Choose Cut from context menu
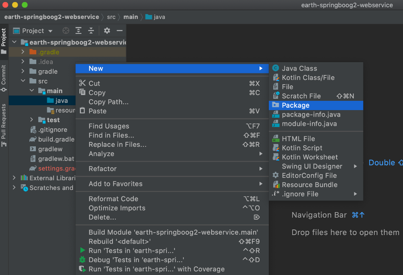This screenshot has width=403, height=275. coord(172,83)
